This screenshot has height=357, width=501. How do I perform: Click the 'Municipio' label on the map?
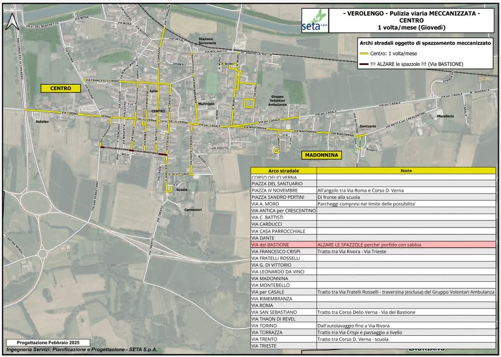[206, 104]
